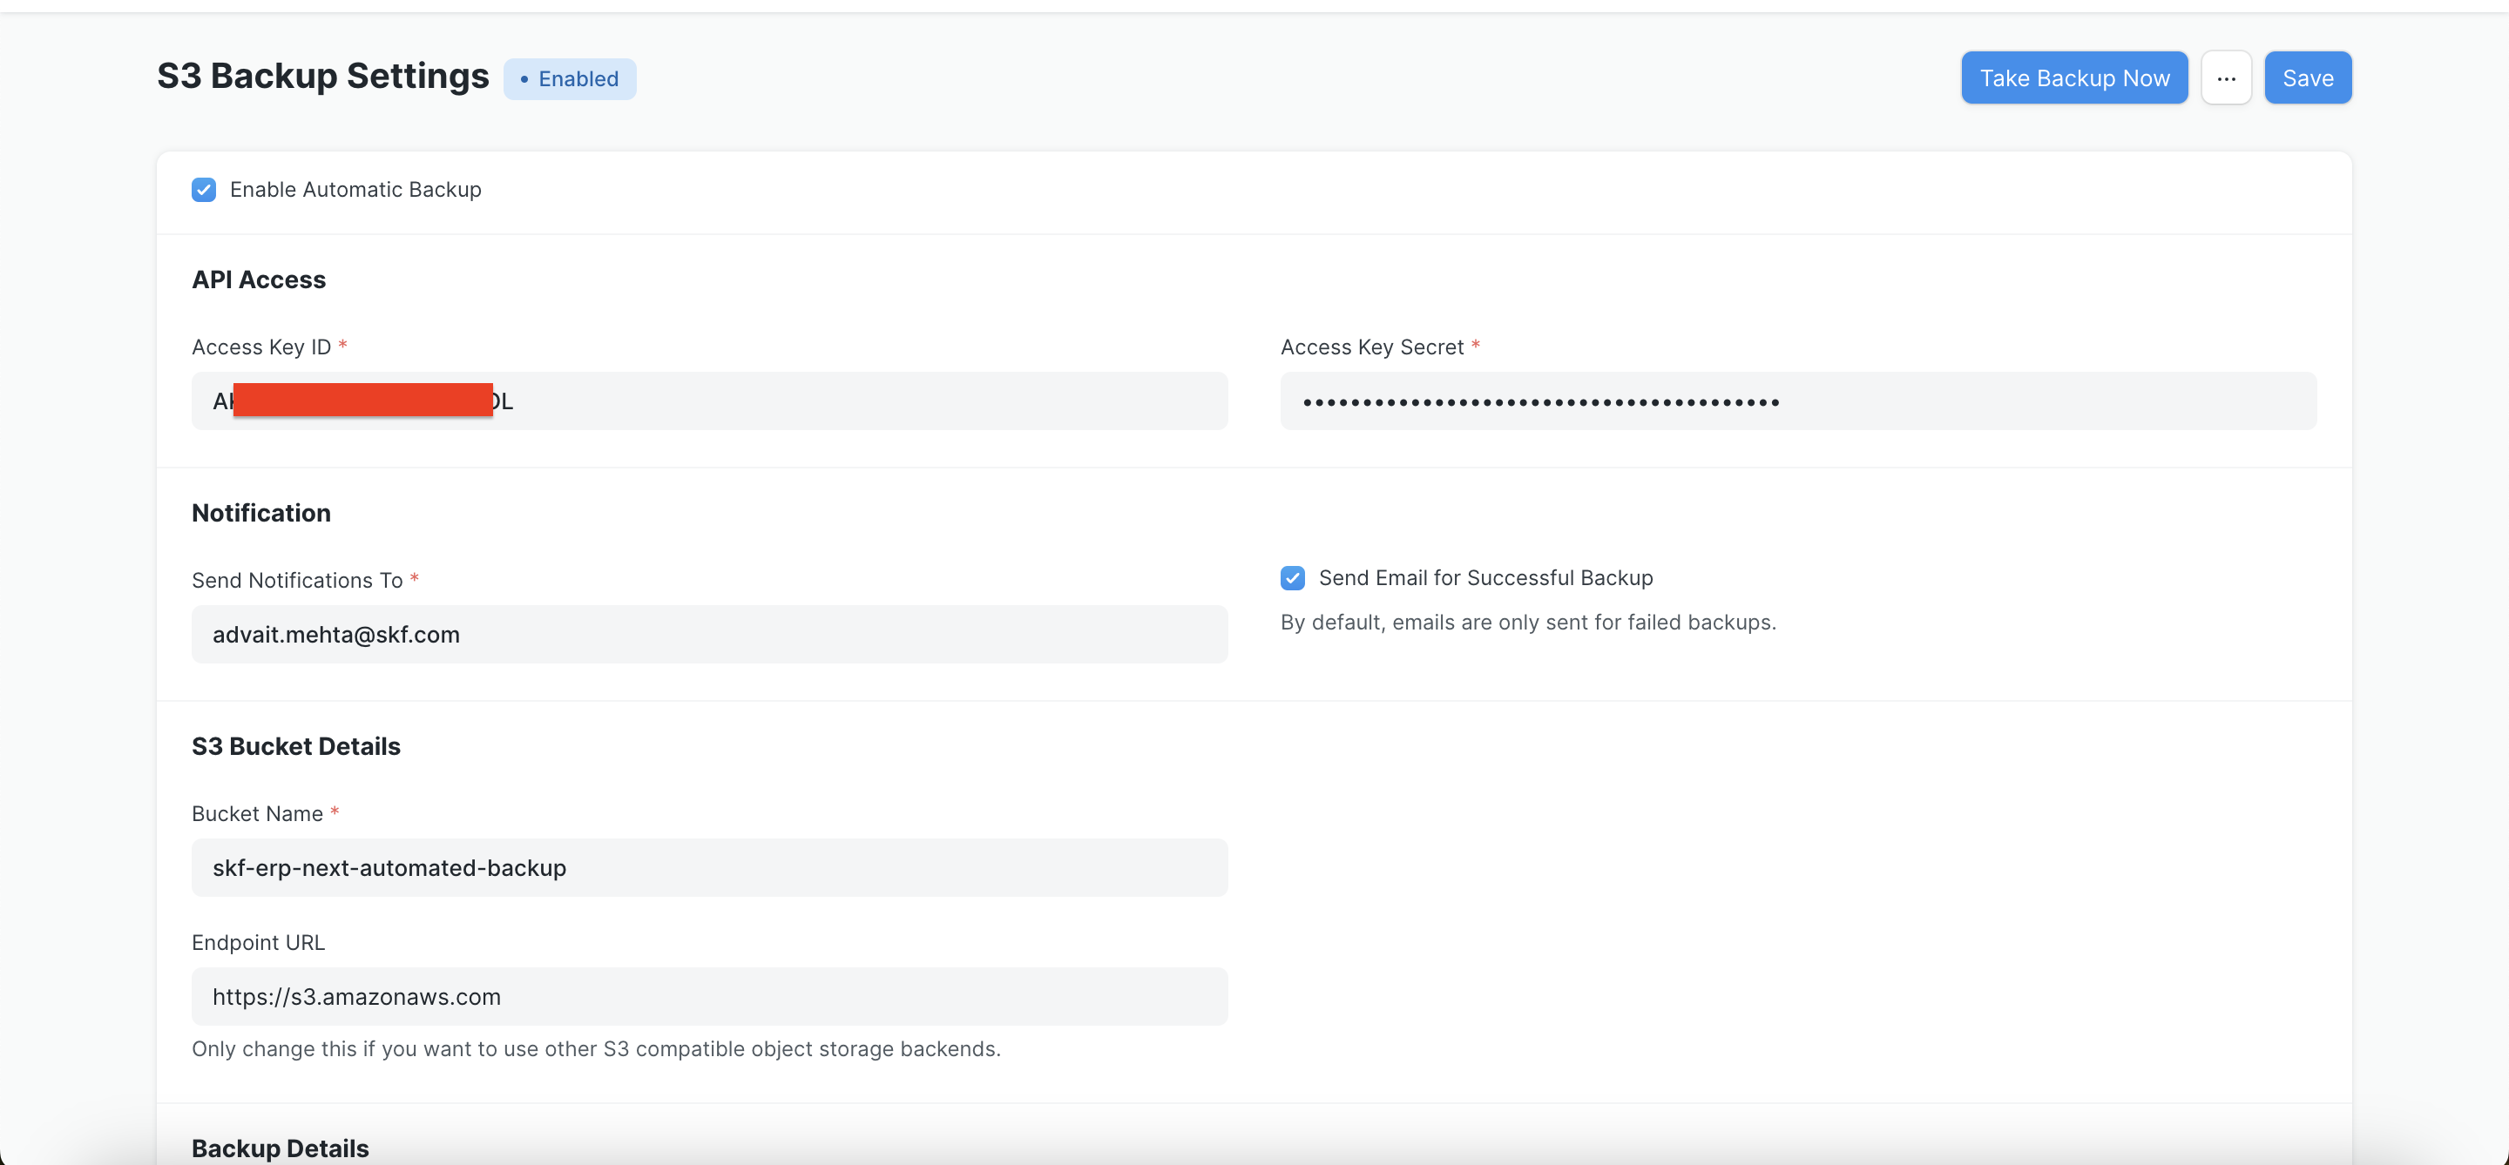Click the Backup Details section heading

pos(281,1148)
